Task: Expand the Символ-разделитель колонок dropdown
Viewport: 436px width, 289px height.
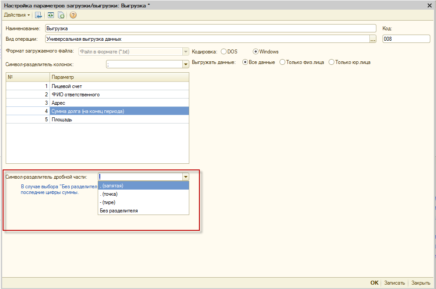Action: coord(186,64)
